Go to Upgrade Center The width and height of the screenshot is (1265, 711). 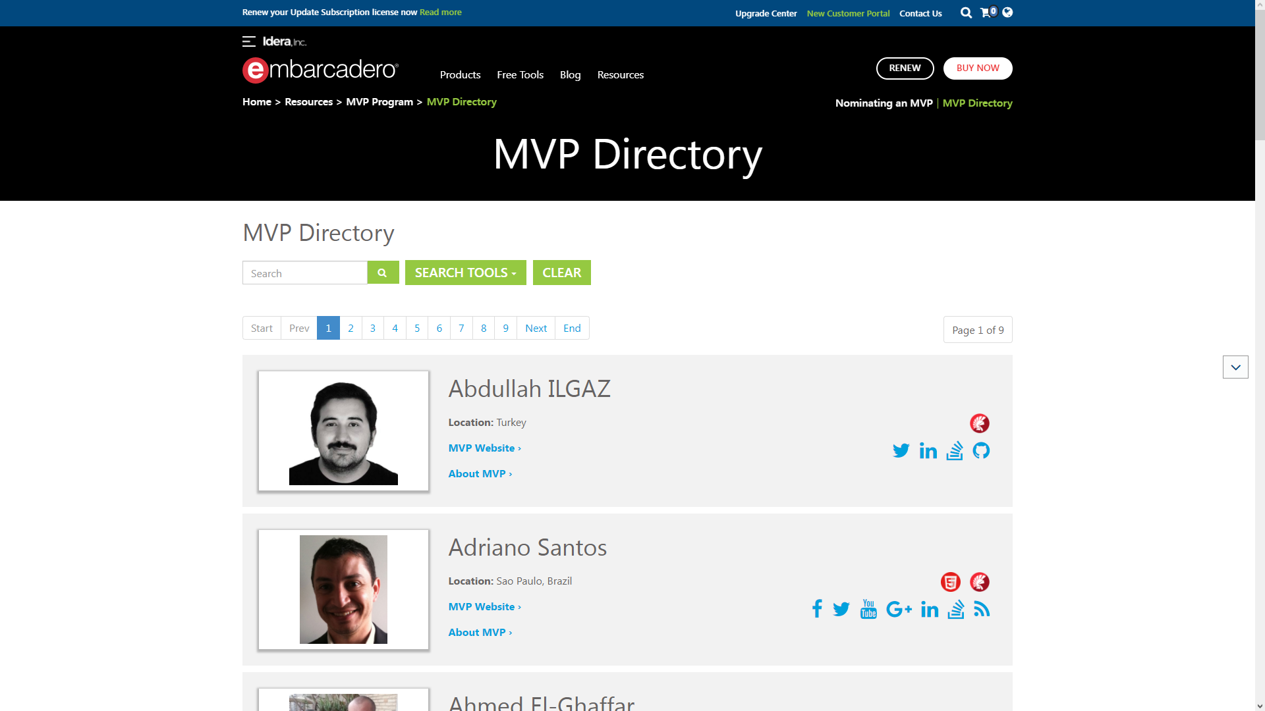(766, 13)
